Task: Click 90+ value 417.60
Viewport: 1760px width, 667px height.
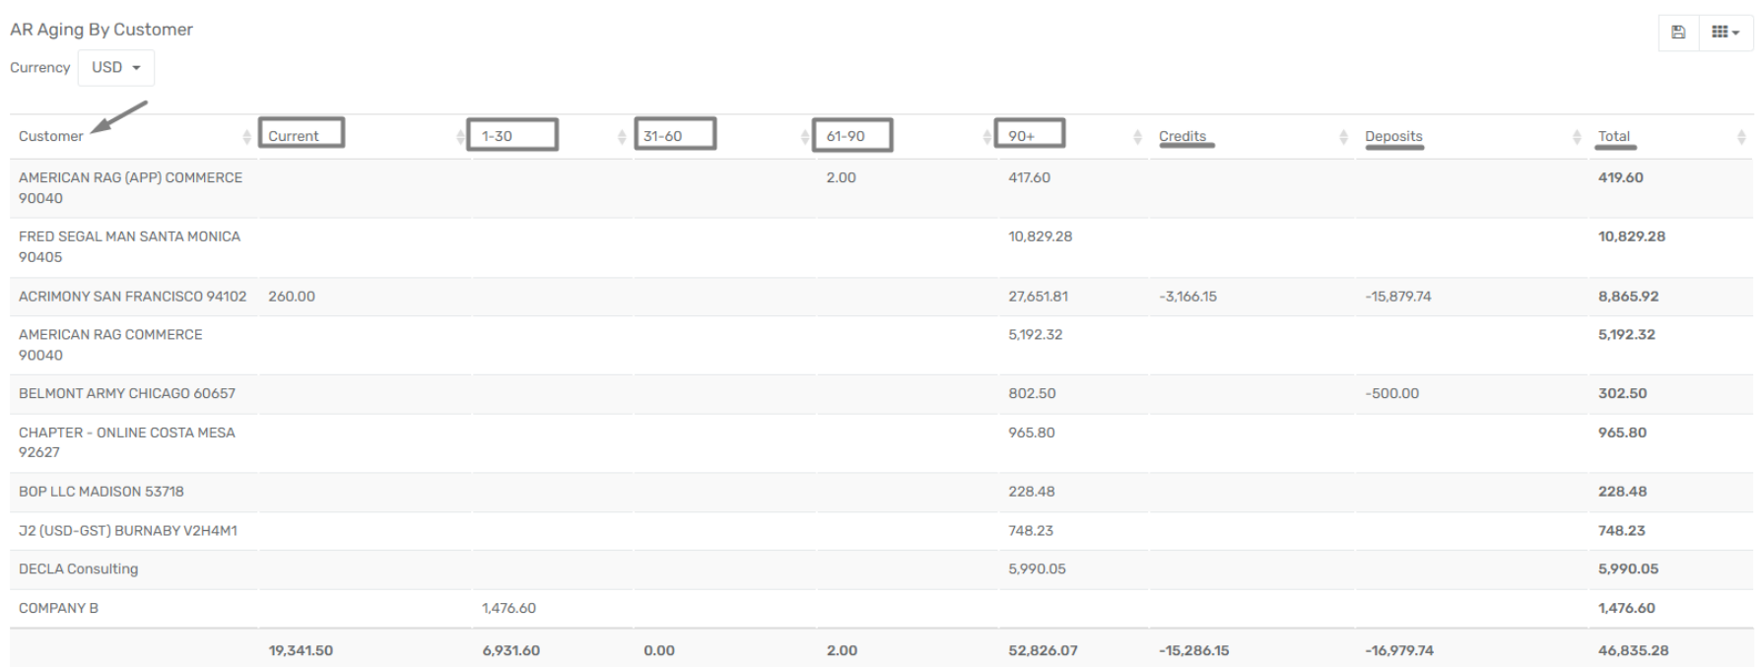Action: click(x=1030, y=178)
